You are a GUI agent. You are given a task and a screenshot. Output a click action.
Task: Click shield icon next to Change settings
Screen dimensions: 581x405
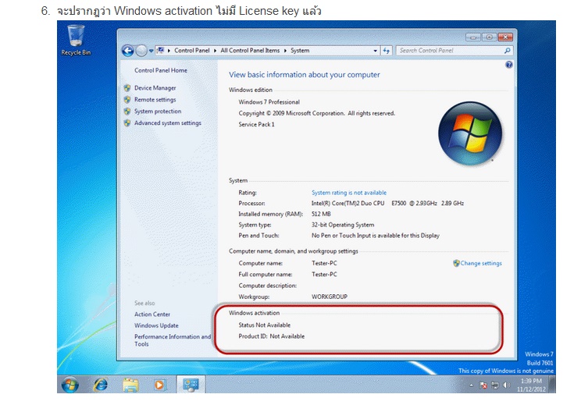(x=456, y=263)
